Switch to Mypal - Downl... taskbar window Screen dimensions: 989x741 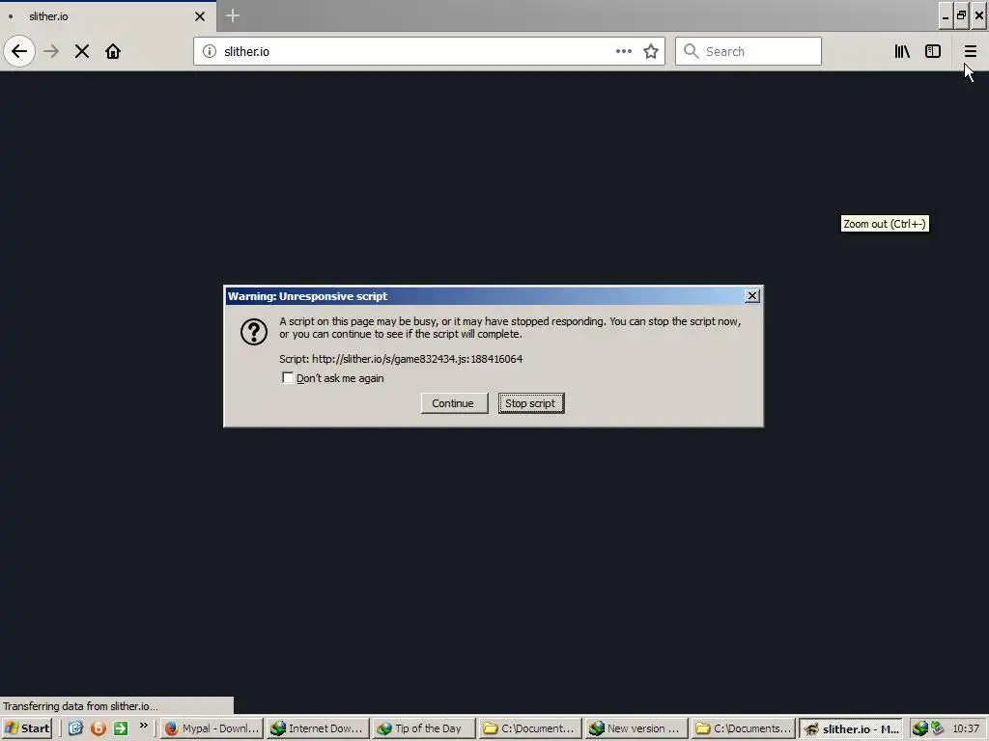click(x=212, y=728)
